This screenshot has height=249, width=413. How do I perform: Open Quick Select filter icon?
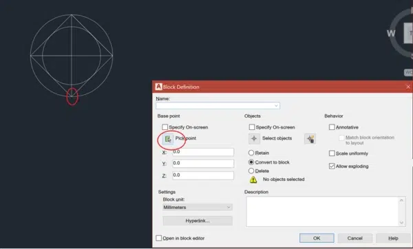tap(310, 139)
